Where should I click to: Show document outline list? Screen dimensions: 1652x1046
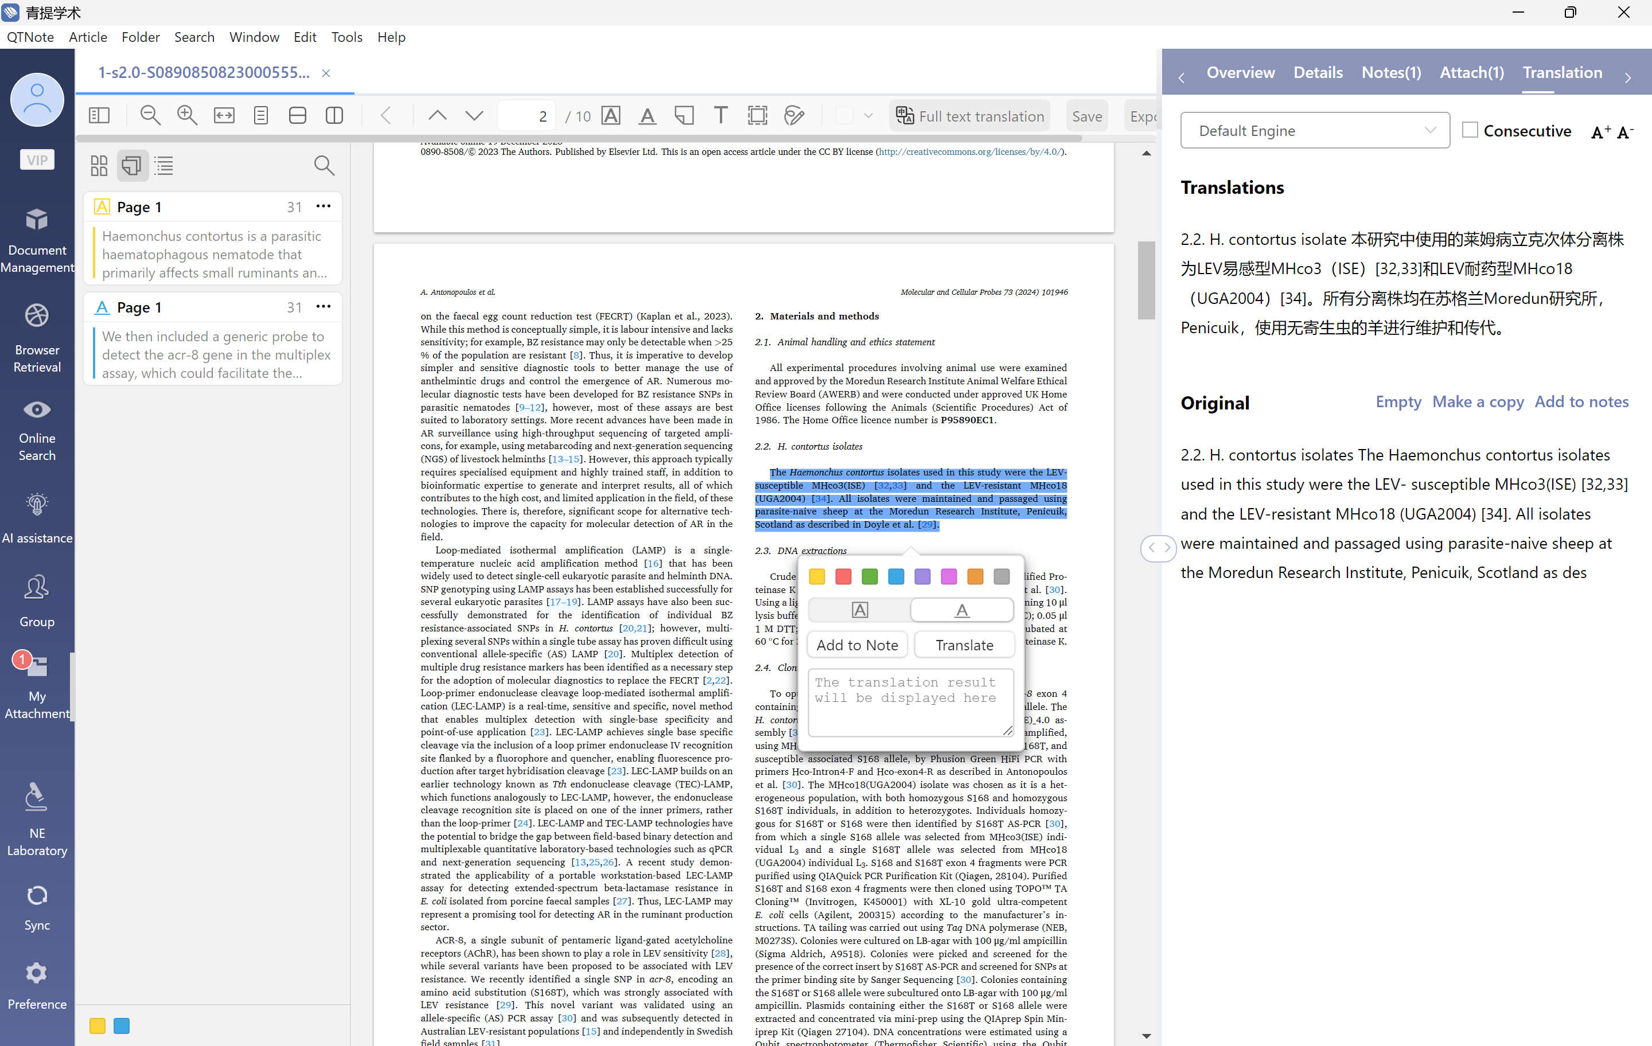click(x=164, y=165)
